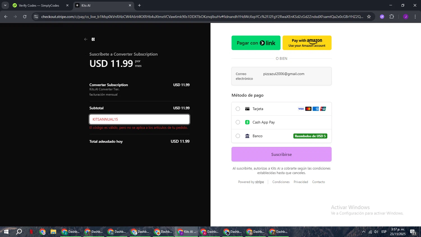
Task: Click the UnionPay logo
Action: [x=323, y=109]
